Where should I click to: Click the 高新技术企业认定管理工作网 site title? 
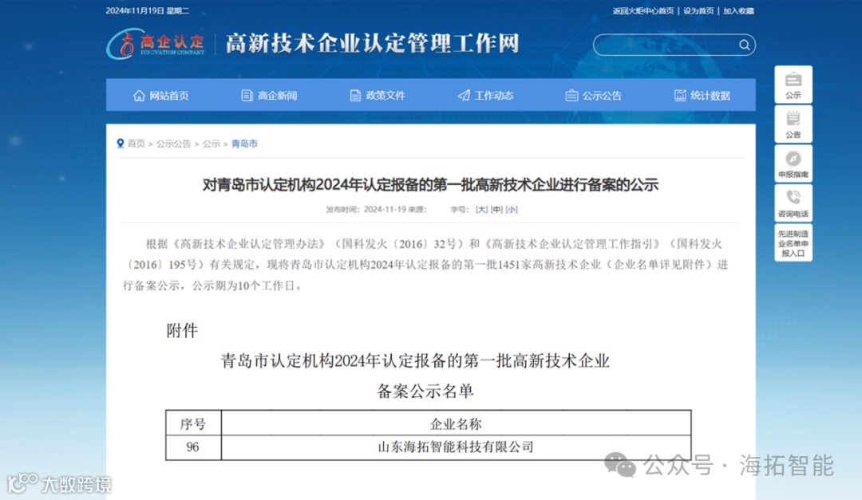click(372, 43)
